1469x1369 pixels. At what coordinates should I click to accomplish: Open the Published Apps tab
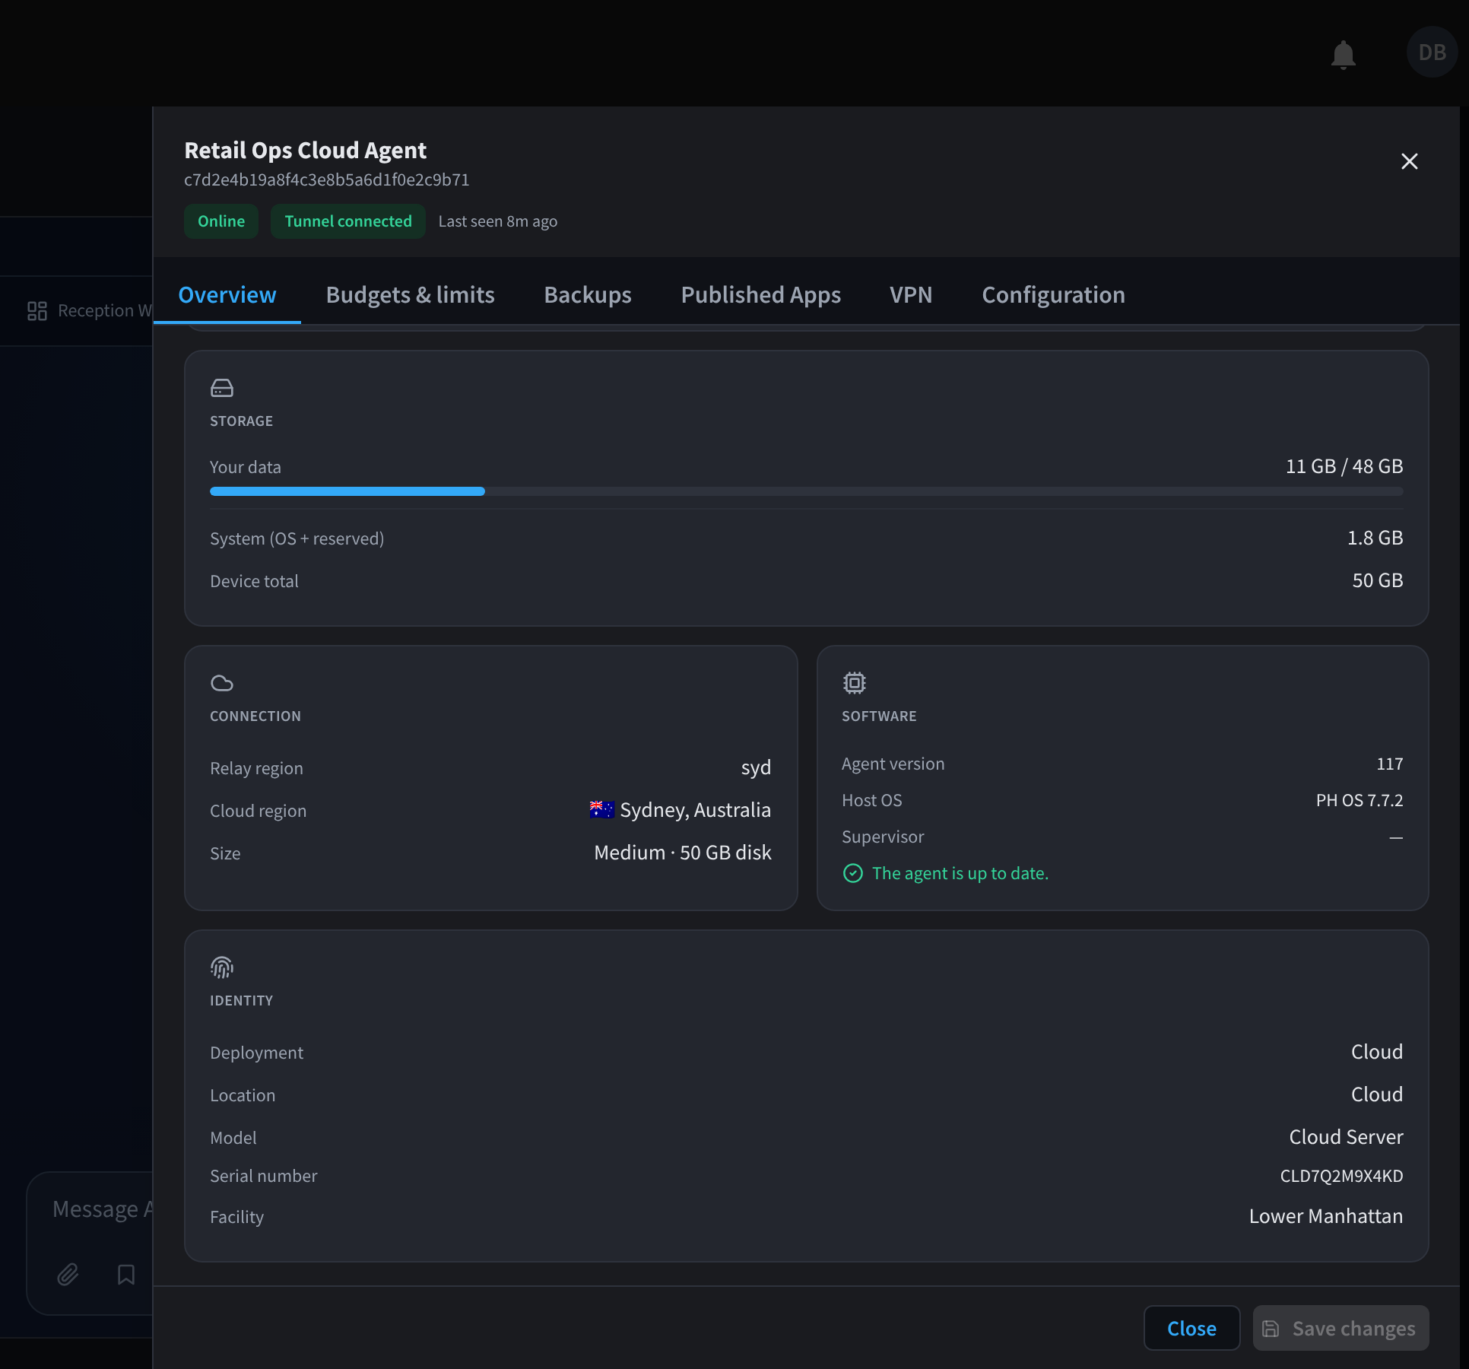pyautogui.click(x=761, y=295)
